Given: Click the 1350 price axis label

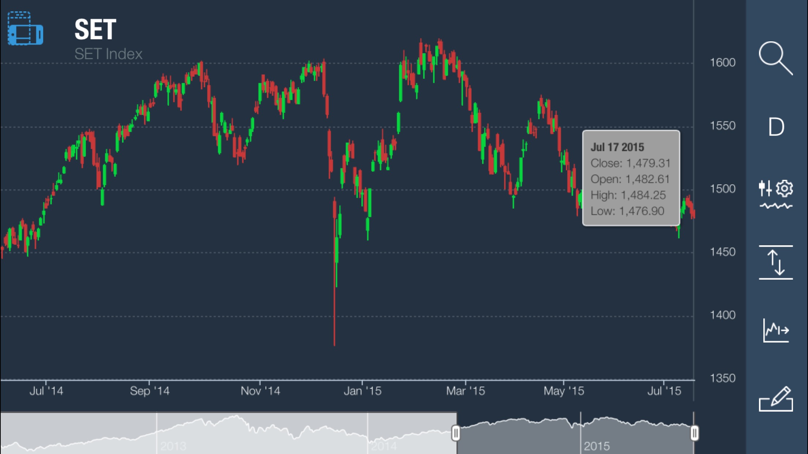Looking at the screenshot, I should click(x=722, y=378).
